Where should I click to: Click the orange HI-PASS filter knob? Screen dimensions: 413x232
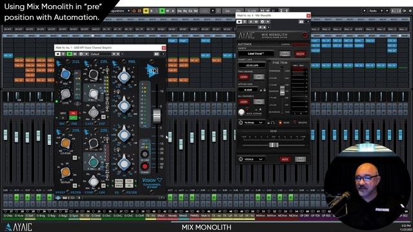click(x=65, y=172)
